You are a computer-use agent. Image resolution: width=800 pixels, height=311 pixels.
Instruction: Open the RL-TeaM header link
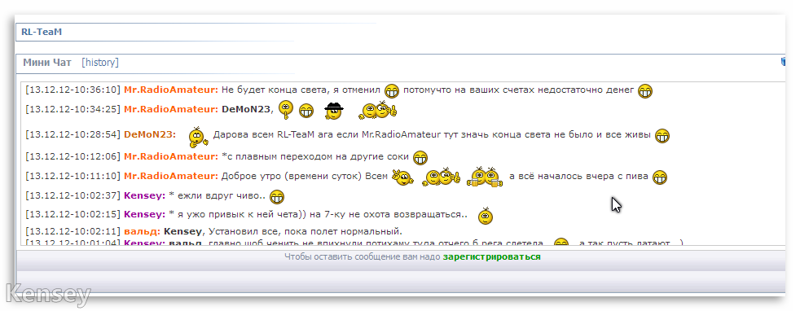(42, 32)
